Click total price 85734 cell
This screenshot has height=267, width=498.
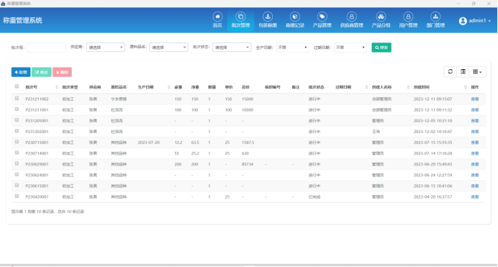(248, 164)
